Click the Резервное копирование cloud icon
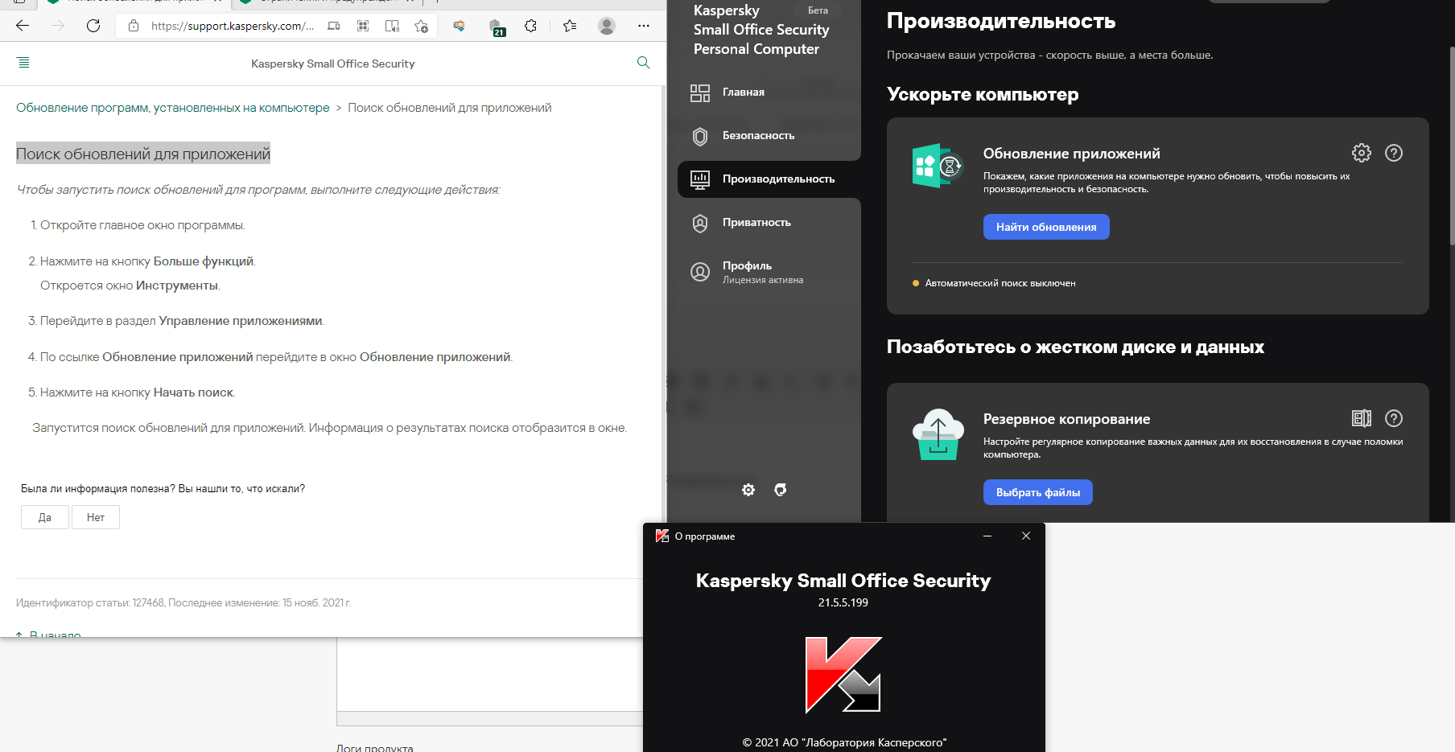The height and width of the screenshot is (752, 1455). coord(938,434)
